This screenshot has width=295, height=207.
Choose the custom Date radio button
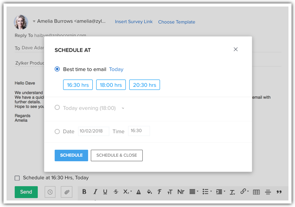(x=57, y=131)
